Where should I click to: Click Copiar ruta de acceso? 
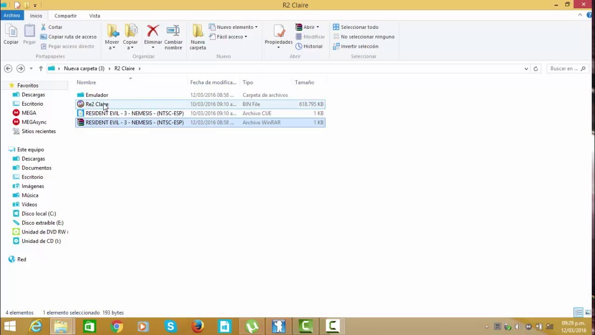click(68, 37)
